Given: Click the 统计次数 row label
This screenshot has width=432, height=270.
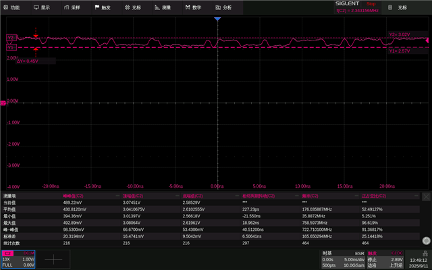Looking at the screenshot, I should (x=11, y=243).
